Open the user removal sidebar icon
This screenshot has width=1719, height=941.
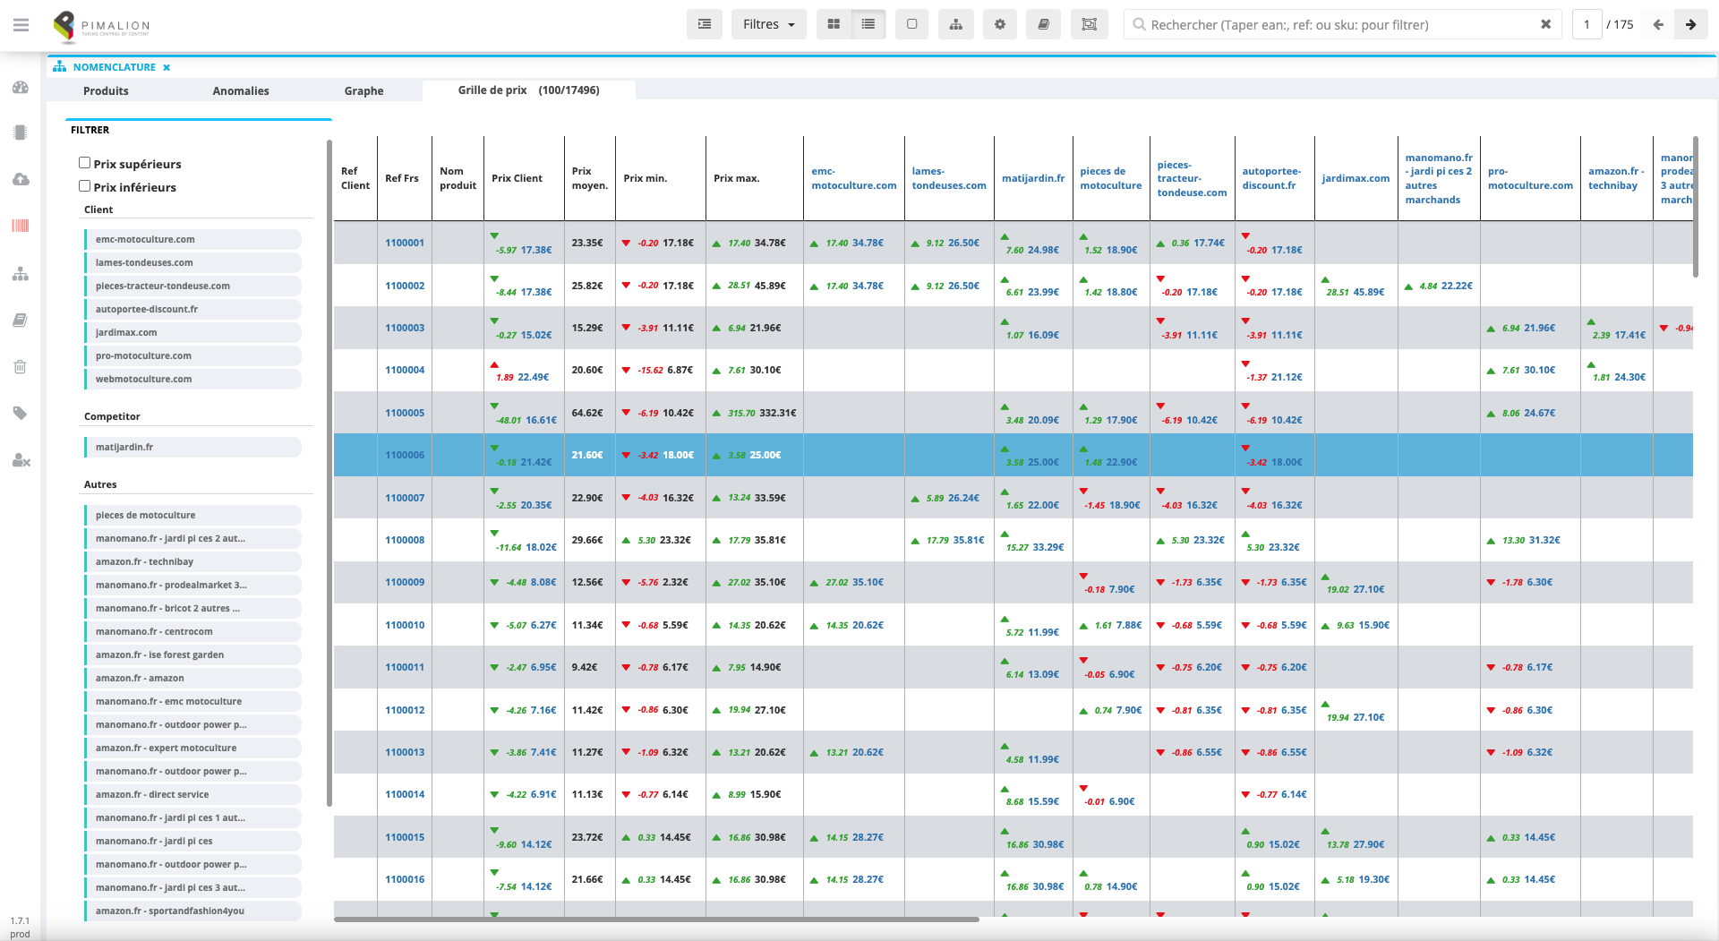[21, 460]
